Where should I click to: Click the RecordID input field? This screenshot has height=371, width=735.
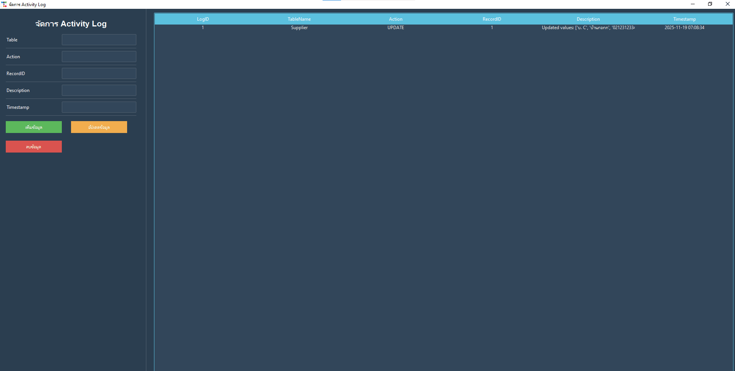[x=99, y=74]
